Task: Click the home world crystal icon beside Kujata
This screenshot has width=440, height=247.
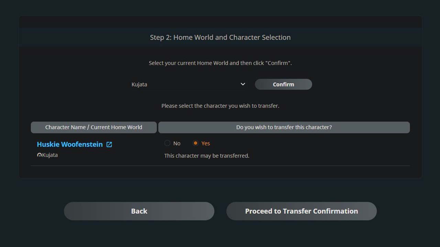Action: click(x=39, y=155)
